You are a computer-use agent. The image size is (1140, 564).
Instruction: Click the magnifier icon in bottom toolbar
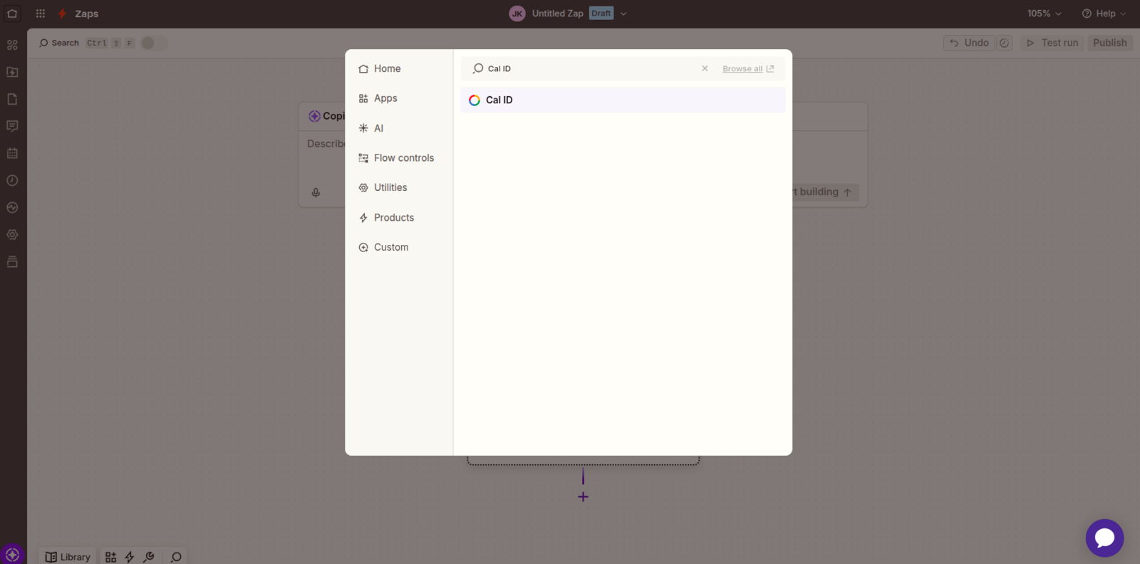click(x=176, y=557)
